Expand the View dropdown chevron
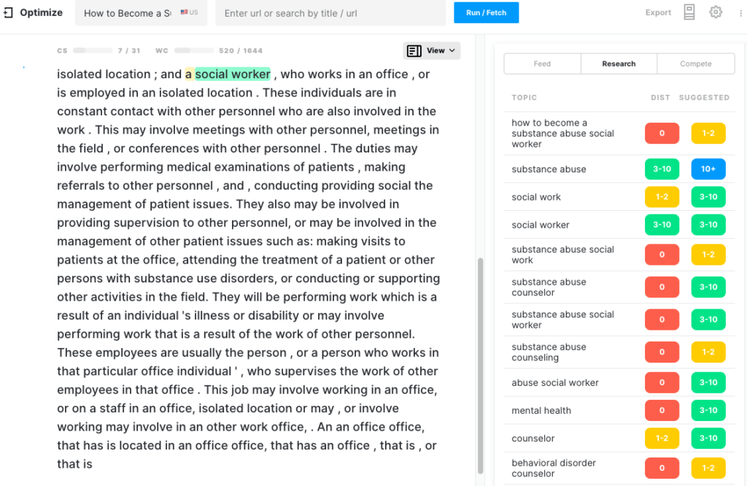747x486 pixels. click(452, 50)
